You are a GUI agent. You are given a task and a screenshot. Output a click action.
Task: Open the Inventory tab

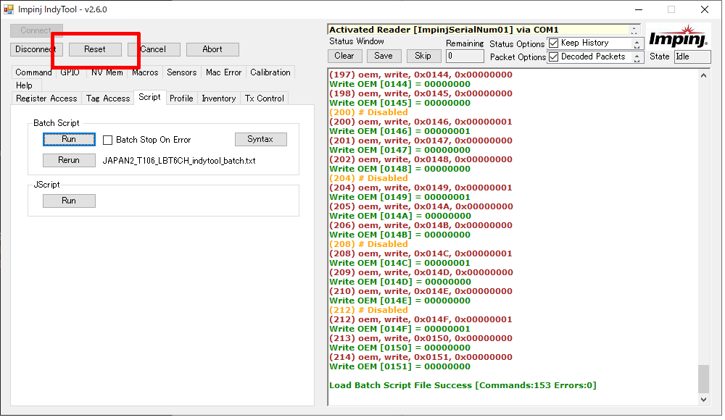[x=219, y=98]
